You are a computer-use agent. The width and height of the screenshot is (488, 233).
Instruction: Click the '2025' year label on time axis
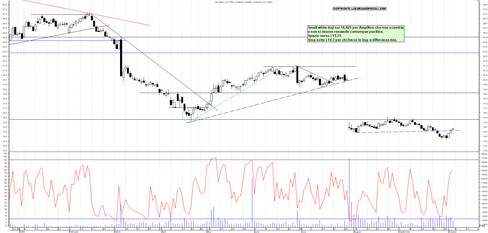22,232
